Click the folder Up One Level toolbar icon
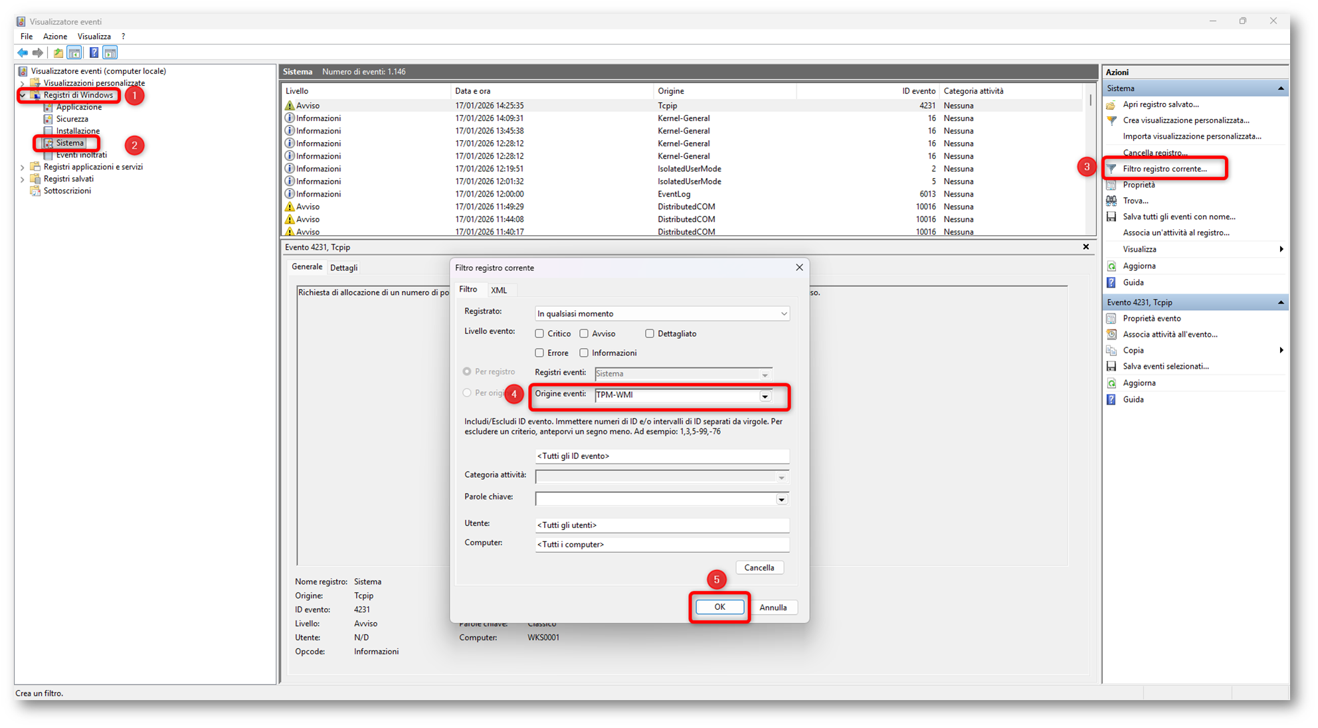This screenshot has width=1318, height=728. tap(58, 52)
